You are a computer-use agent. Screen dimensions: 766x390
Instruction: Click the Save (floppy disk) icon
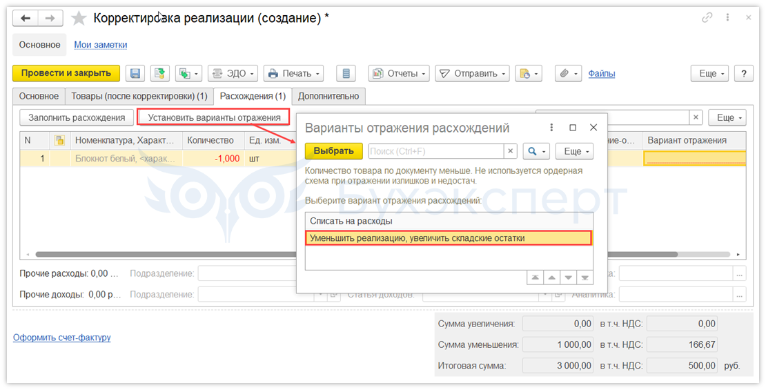point(135,73)
